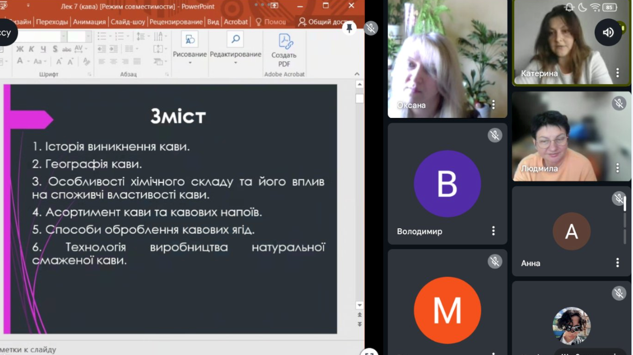
Task: Click the slide scrollbar down arrow
Action: coord(359,305)
